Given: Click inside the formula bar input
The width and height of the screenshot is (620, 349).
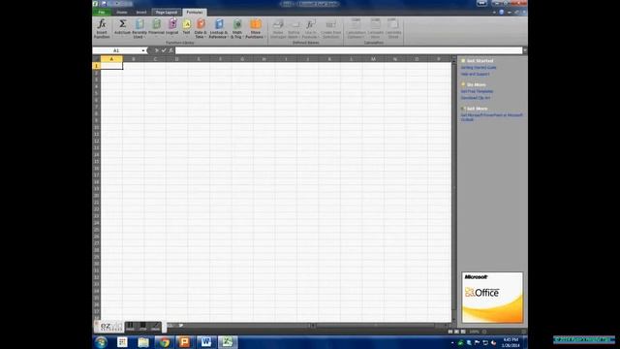Looking at the screenshot, I should click(349, 50).
